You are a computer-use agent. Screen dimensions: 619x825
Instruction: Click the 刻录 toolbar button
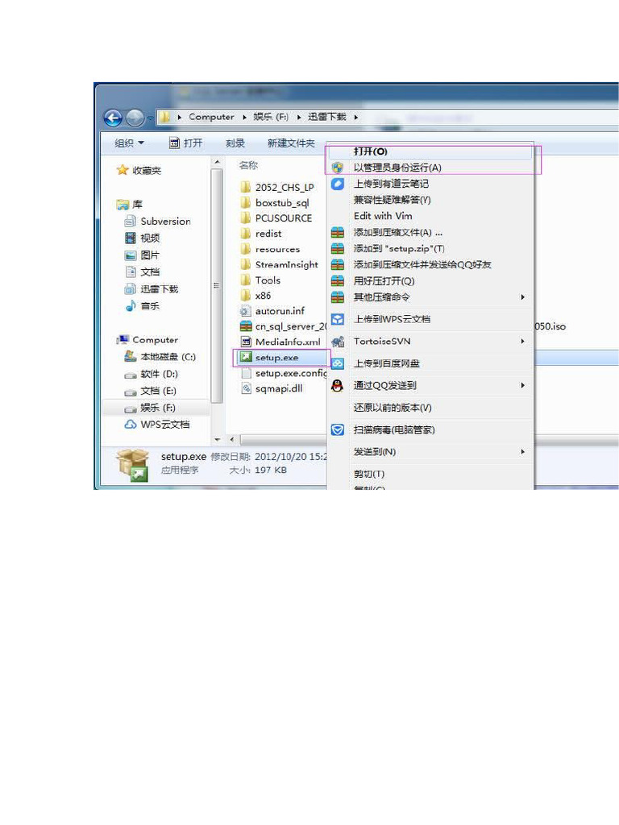pos(235,143)
